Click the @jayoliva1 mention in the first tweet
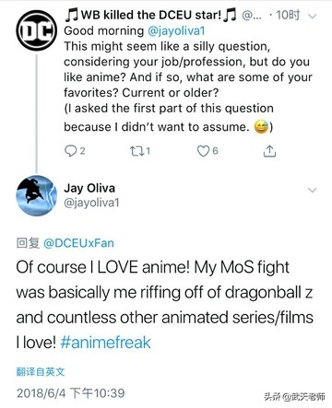 (x=176, y=30)
